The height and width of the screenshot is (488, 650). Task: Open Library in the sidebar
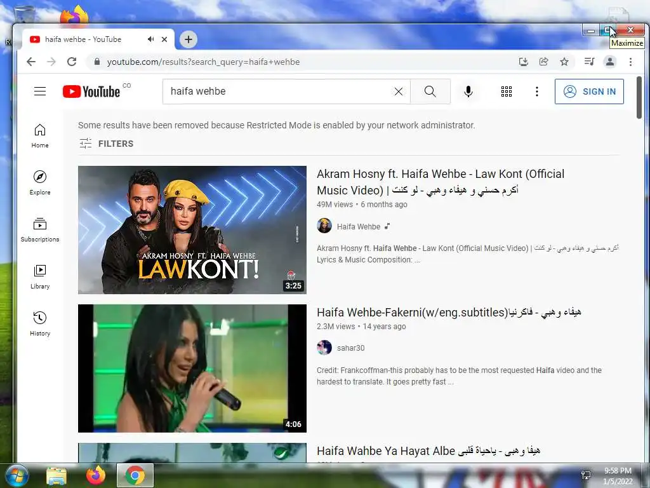point(40,277)
